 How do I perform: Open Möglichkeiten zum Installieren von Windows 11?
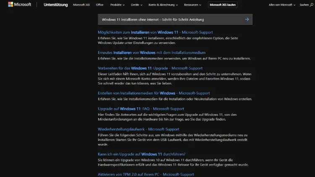[155, 32]
